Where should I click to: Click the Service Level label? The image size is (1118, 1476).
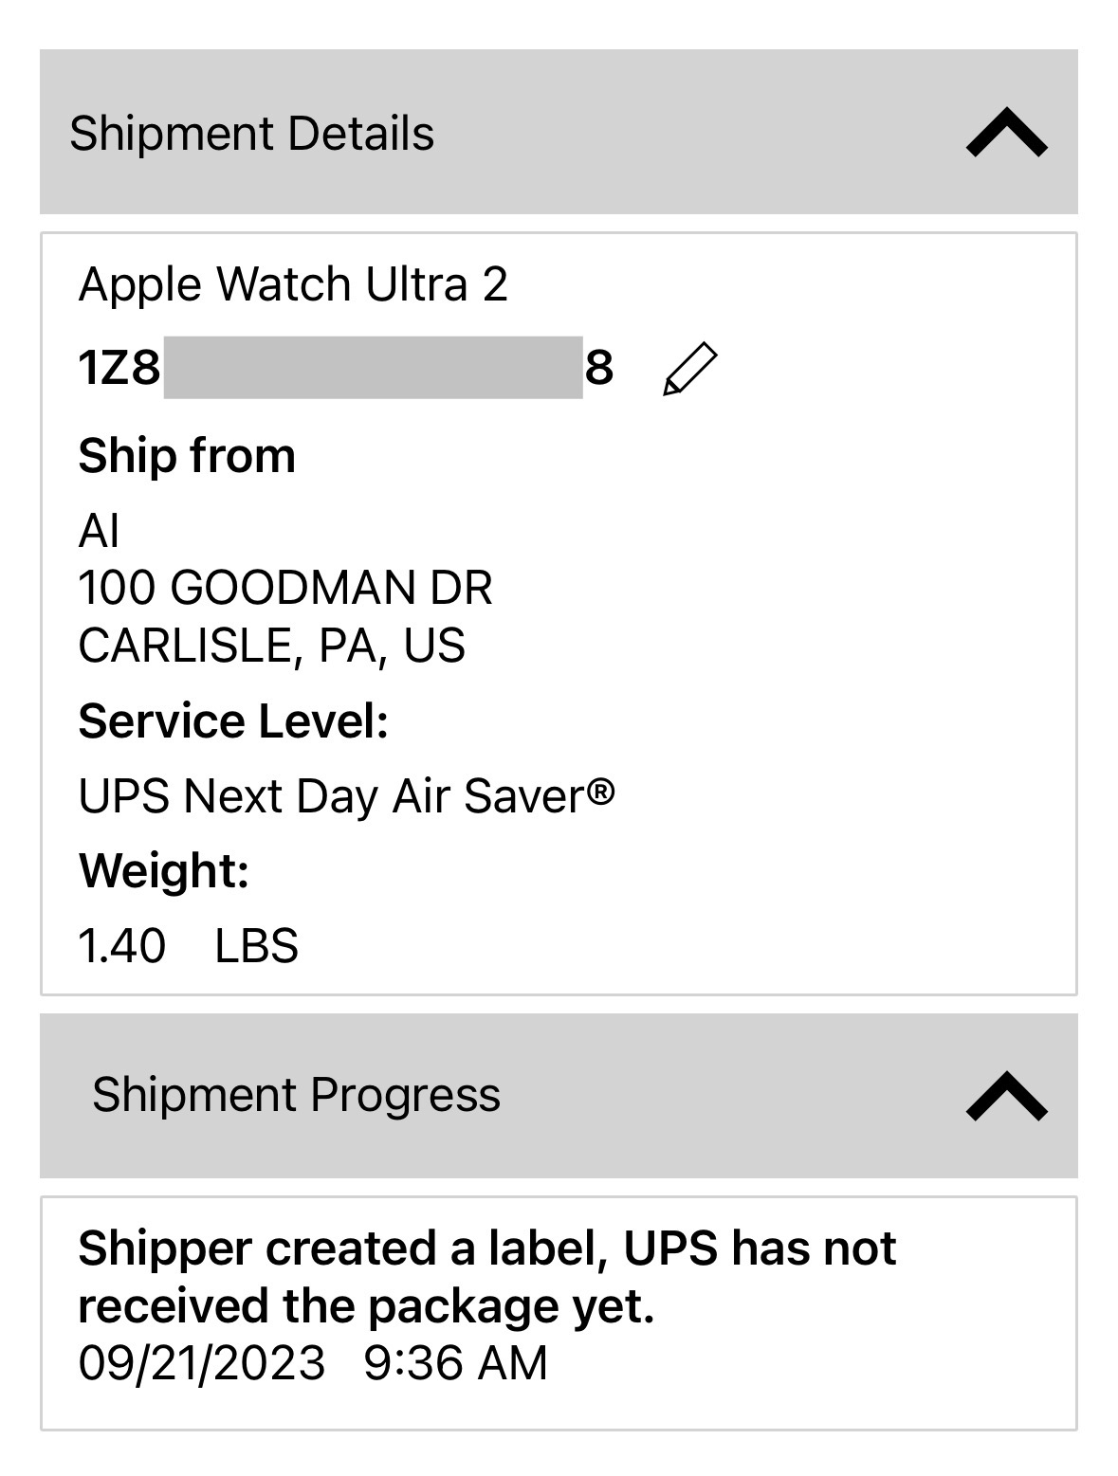(233, 721)
